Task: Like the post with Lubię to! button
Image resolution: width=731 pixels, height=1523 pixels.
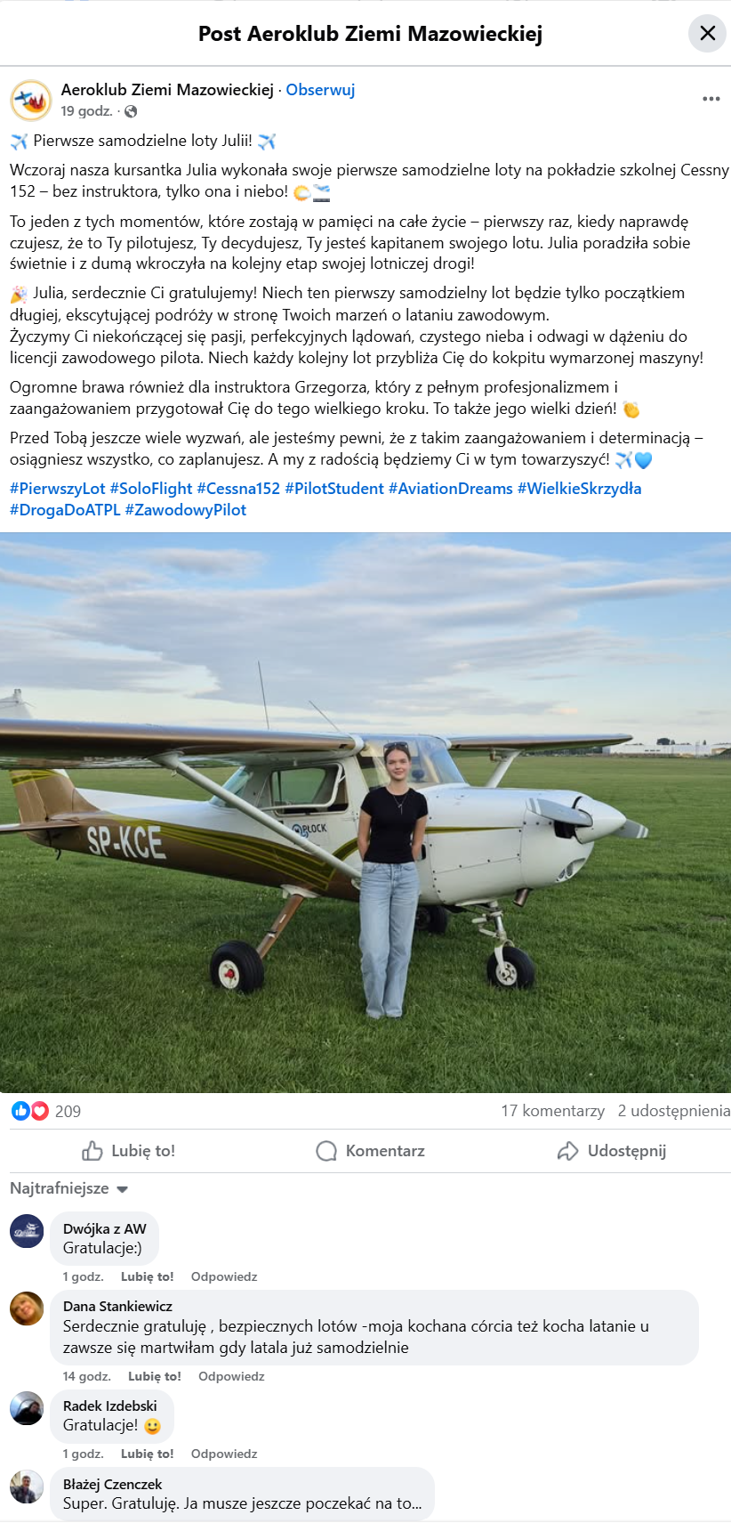Action: [x=129, y=1151]
